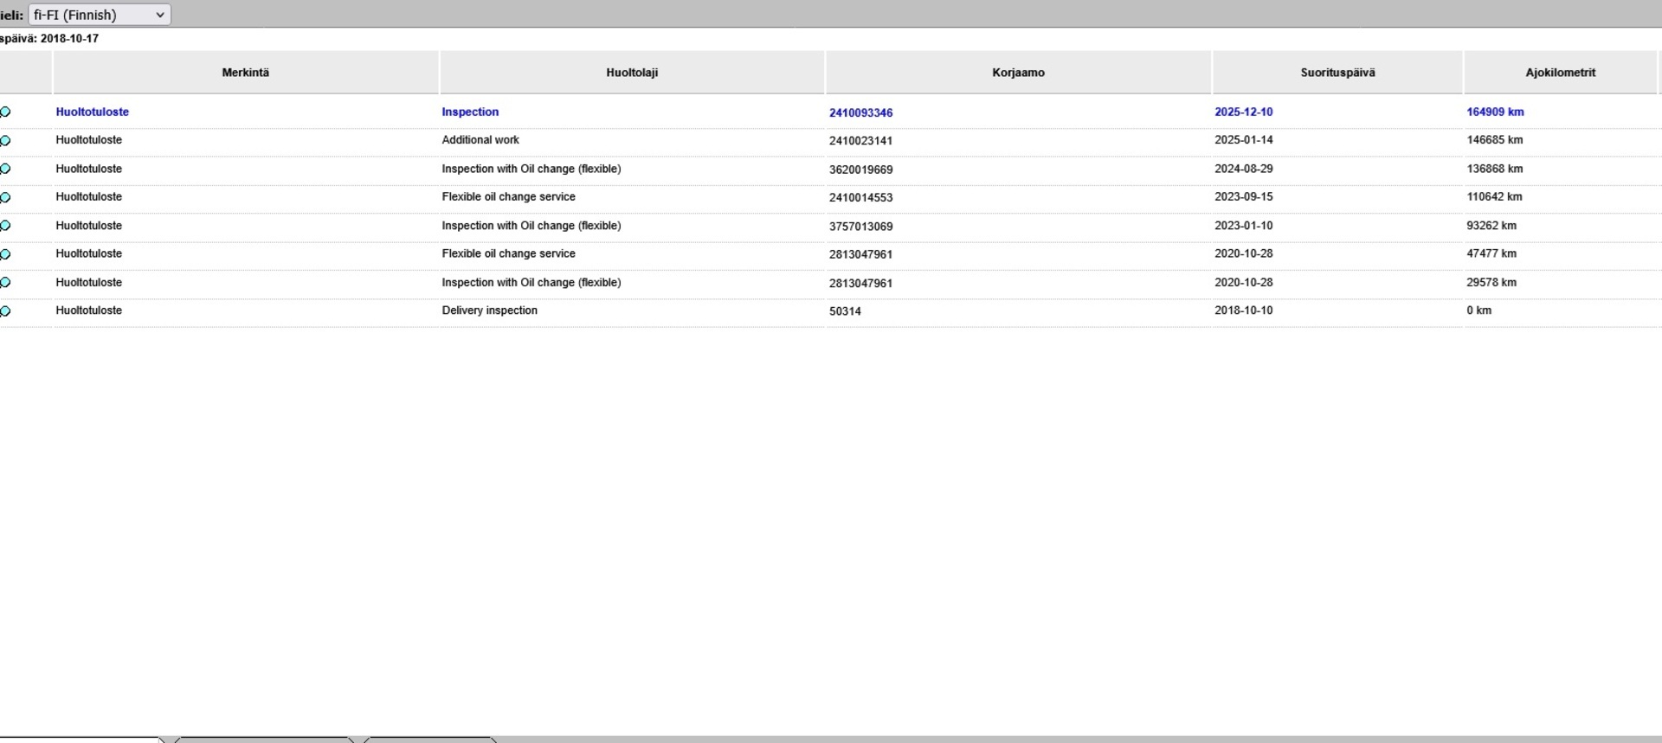The width and height of the screenshot is (1662, 743).
Task: Select the Delivery inspection service type text
Action: coord(489,311)
